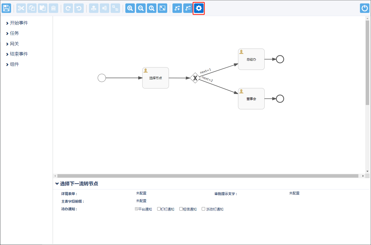Click the zoom in magnifier icon
This screenshot has height=245, width=371.
point(130,8)
